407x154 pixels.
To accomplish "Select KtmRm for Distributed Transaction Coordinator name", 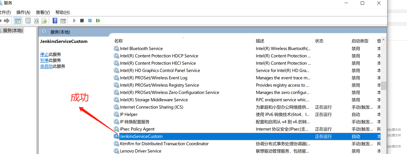I will [164, 144].
